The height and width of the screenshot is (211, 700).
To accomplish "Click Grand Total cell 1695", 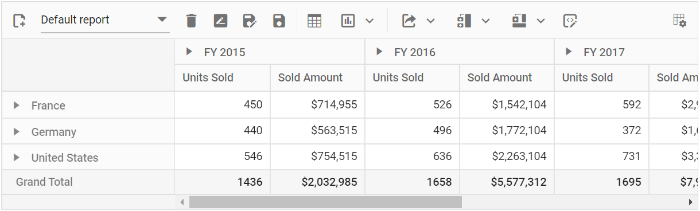I will coord(601,182).
